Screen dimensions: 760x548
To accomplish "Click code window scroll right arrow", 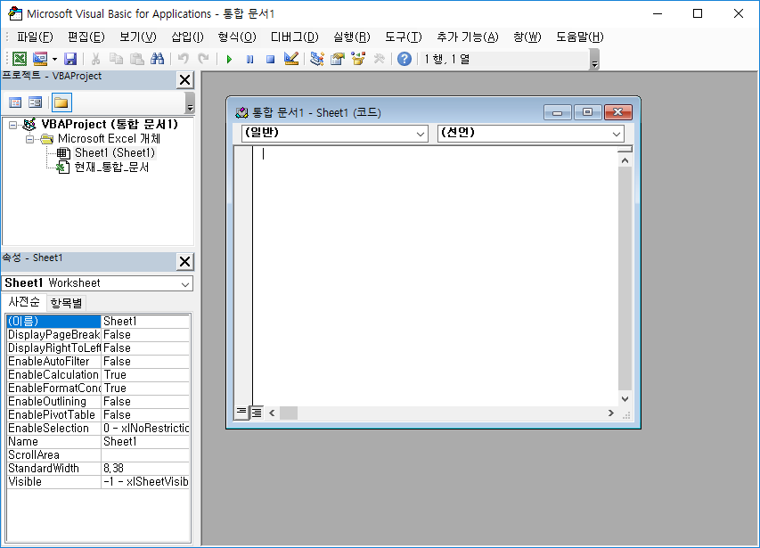I will pyautogui.click(x=610, y=413).
